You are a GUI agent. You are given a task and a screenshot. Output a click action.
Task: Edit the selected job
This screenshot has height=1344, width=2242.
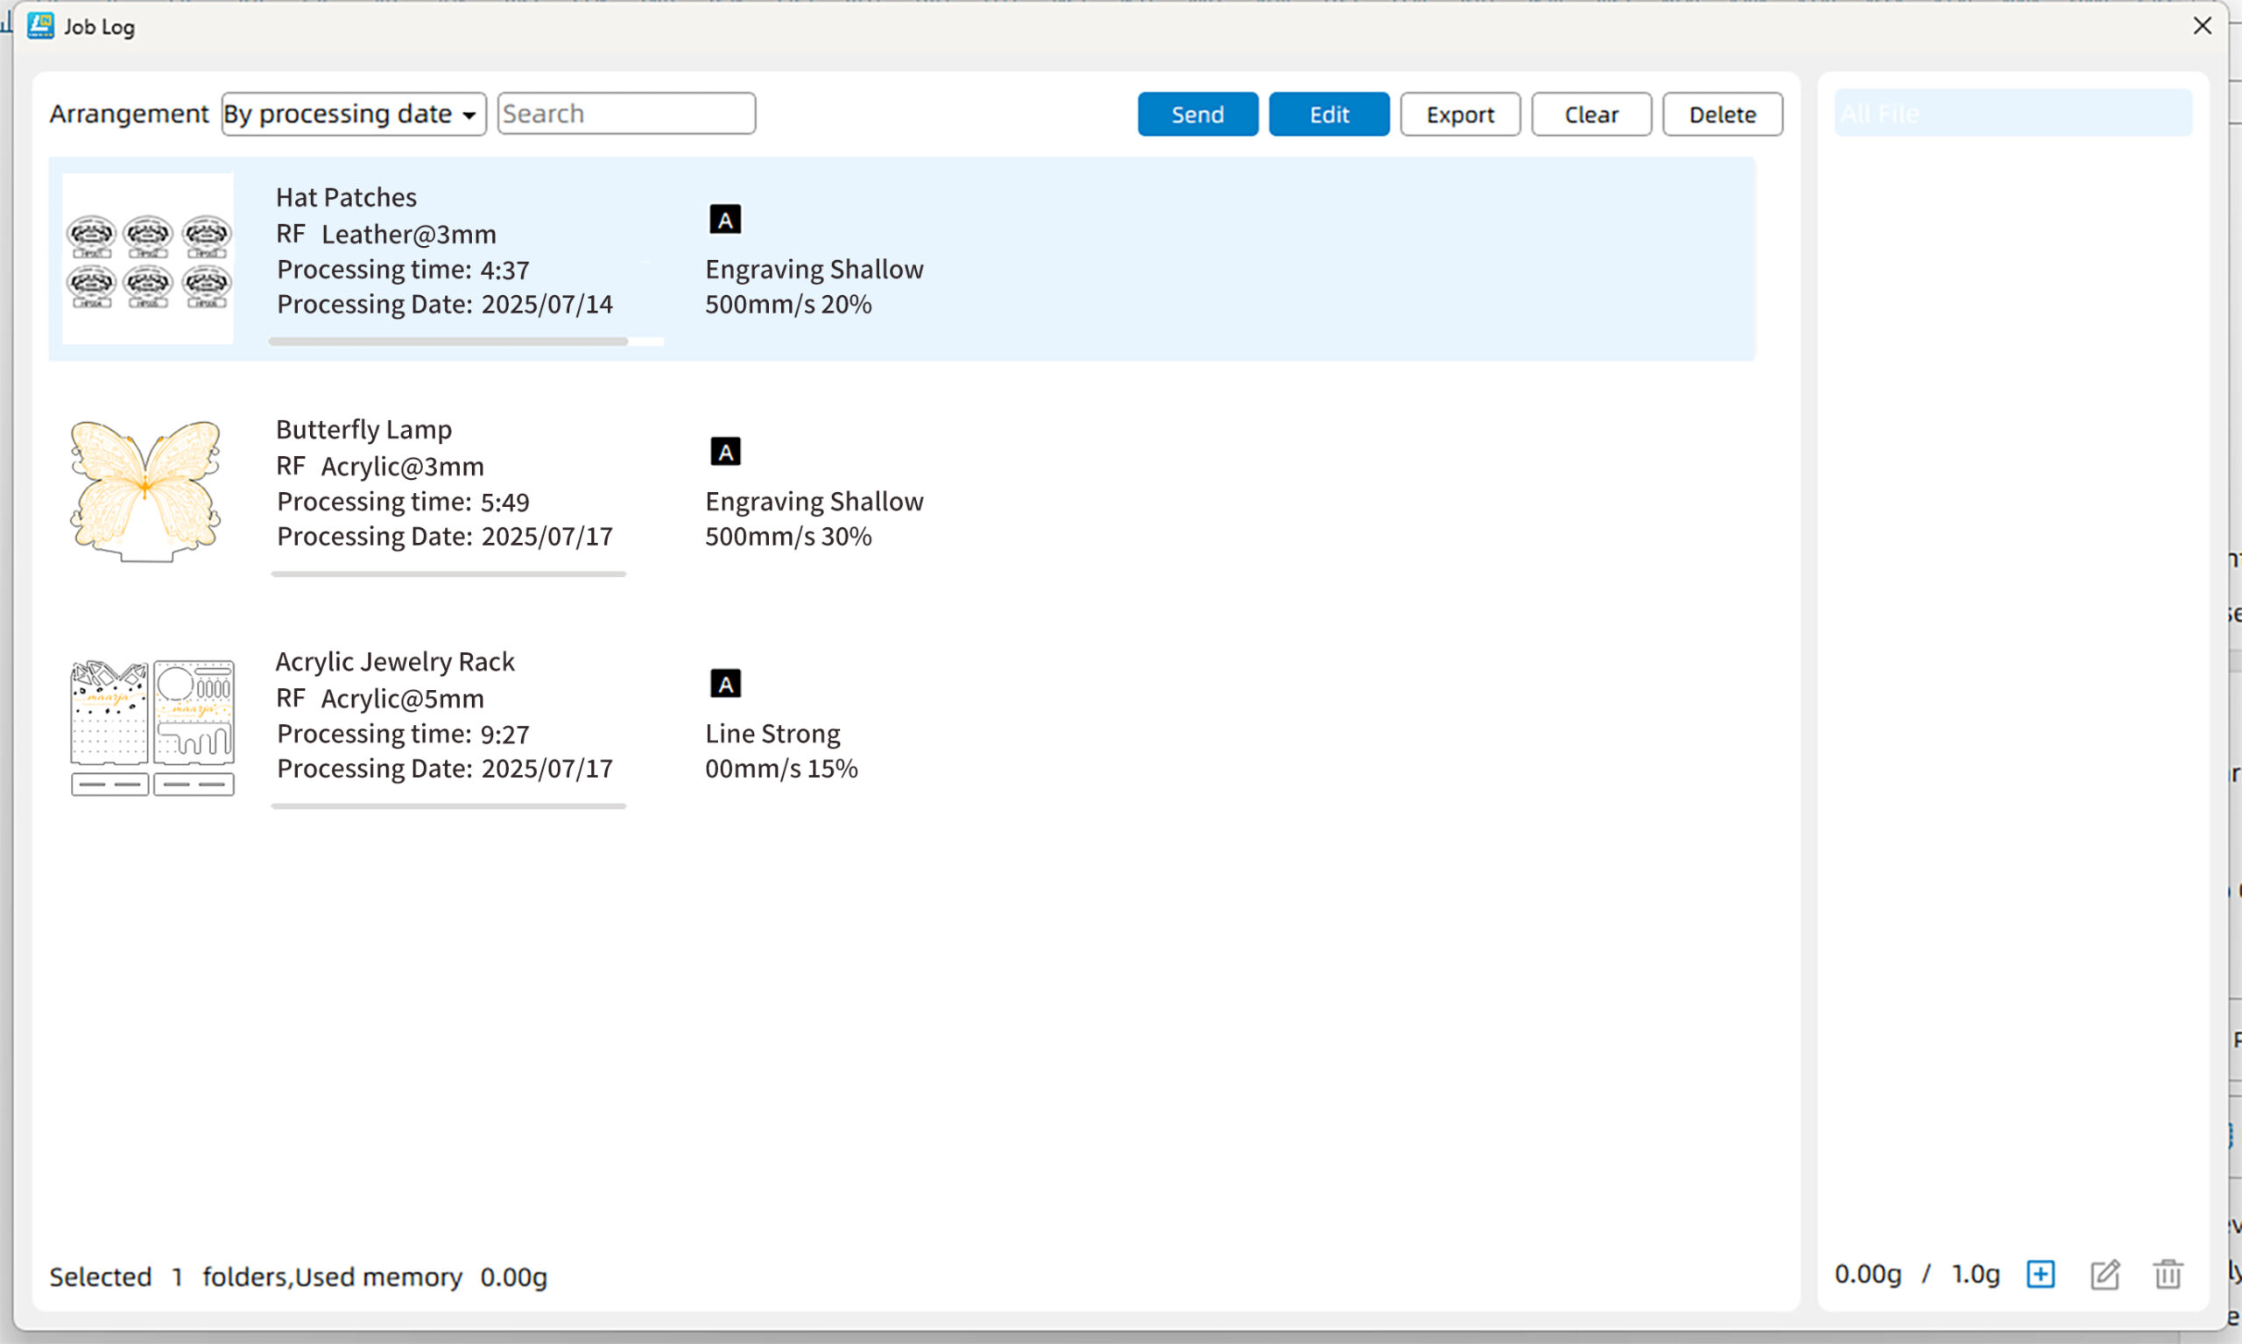click(x=1328, y=114)
